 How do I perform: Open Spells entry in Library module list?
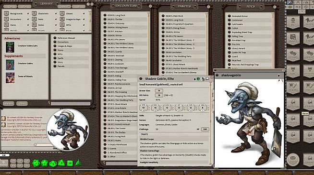[x=71, y=58]
